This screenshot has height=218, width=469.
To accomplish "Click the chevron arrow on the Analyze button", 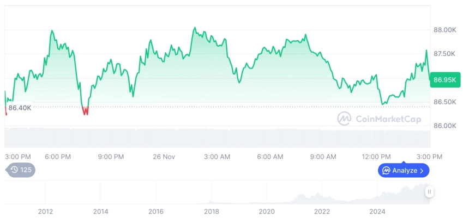I will 422,171.
